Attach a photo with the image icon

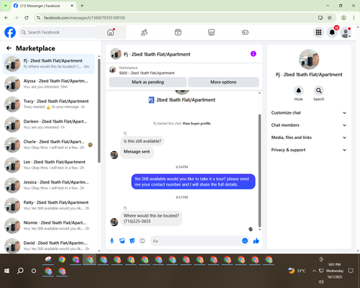coord(122,240)
